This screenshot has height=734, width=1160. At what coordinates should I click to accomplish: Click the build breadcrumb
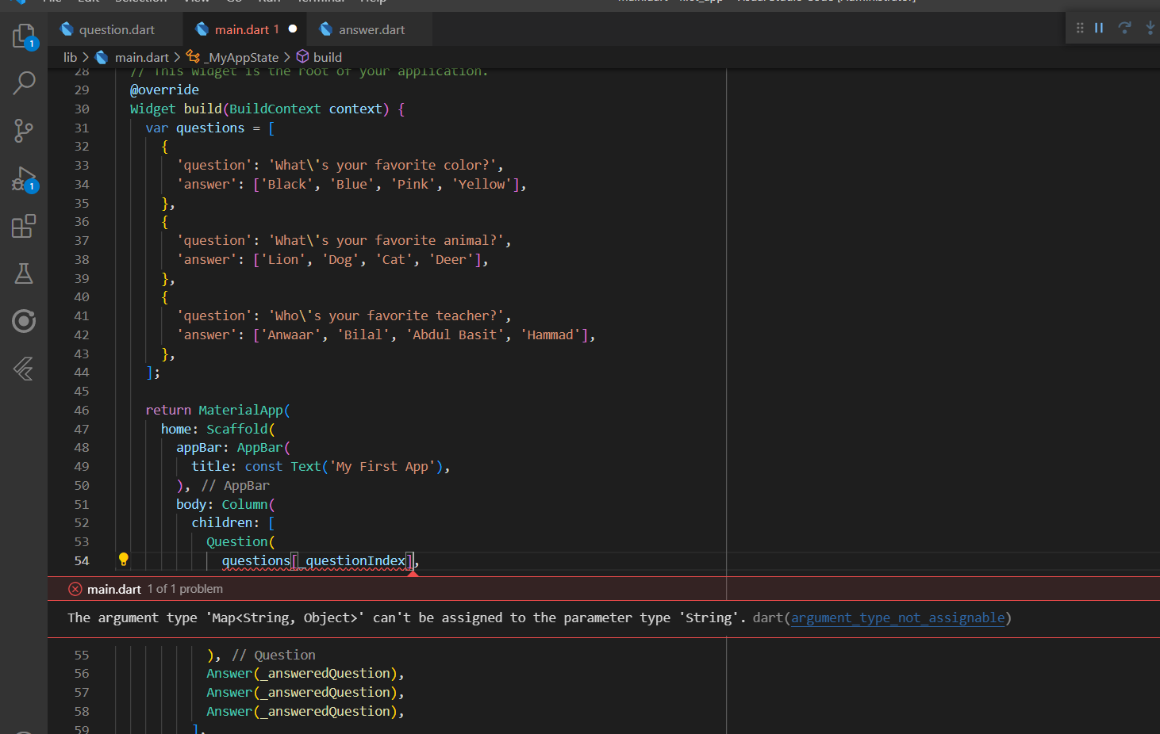pyautogui.click(x=327, y=57)
